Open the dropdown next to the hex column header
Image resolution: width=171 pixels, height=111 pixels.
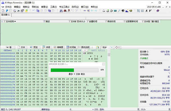tap(85, 50)
